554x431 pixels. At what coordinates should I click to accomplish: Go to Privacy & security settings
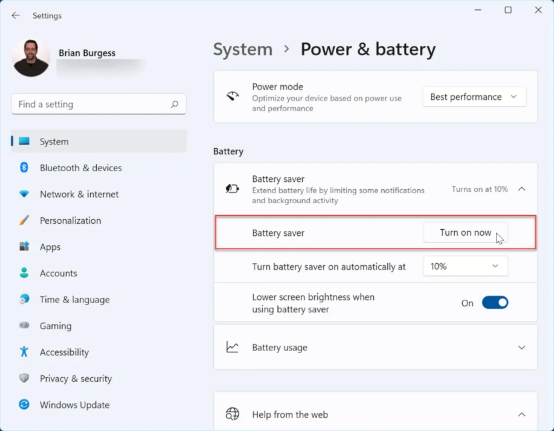point(99,378)
